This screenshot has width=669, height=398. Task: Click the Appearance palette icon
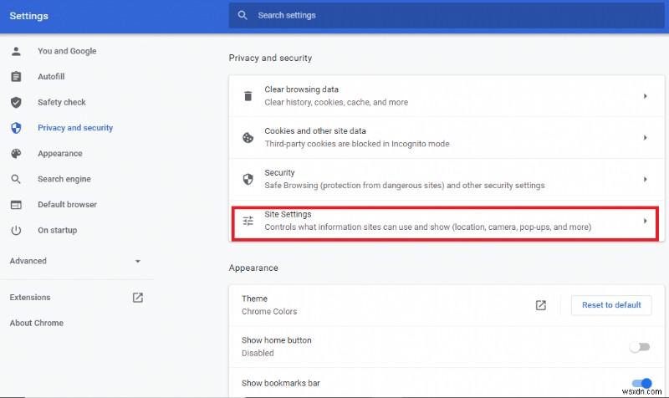pos(16,154)
